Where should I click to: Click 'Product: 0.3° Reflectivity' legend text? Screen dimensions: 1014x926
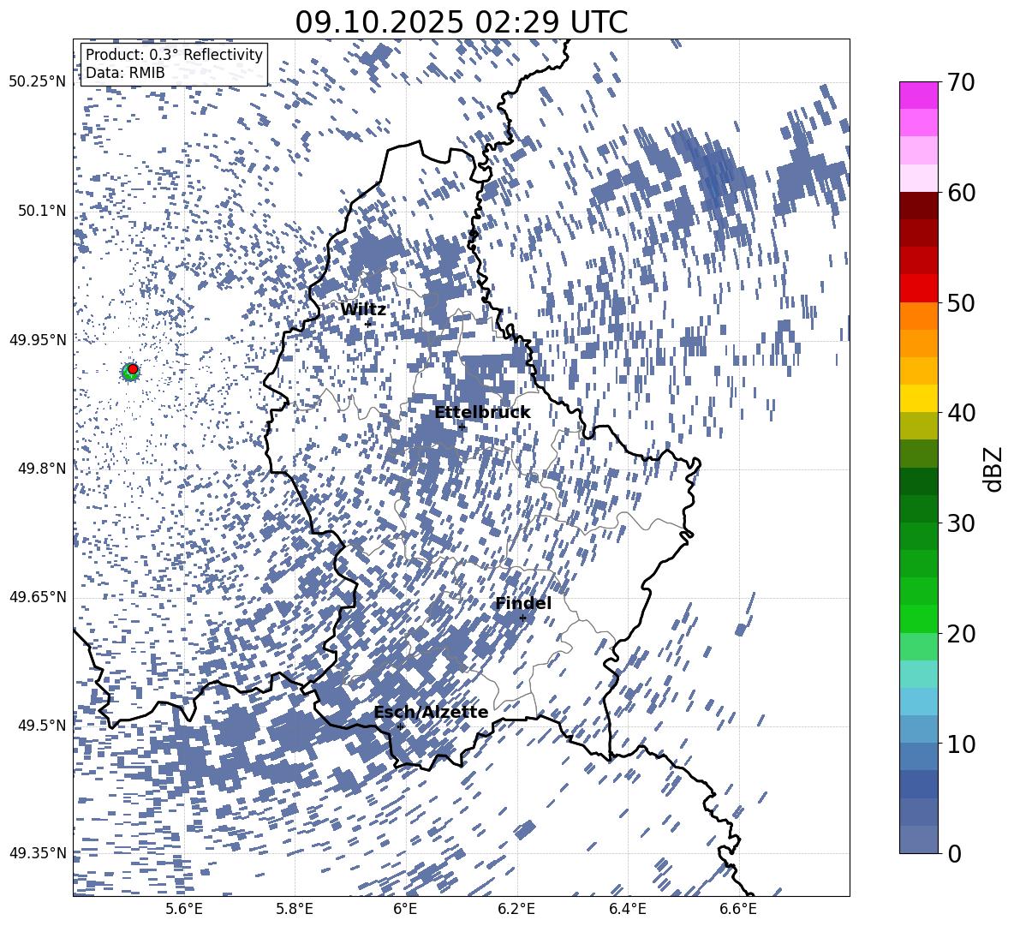[174, 55]
